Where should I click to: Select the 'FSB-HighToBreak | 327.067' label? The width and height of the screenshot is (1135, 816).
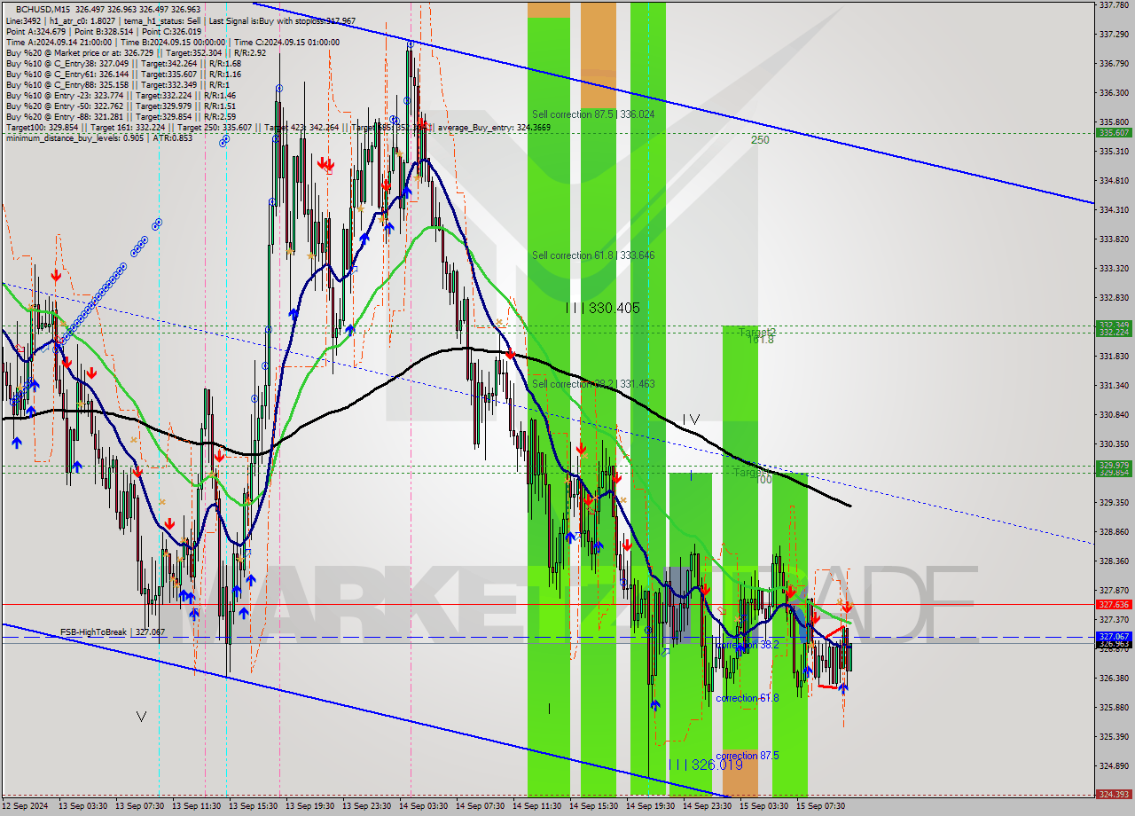[x=113, y=632]
